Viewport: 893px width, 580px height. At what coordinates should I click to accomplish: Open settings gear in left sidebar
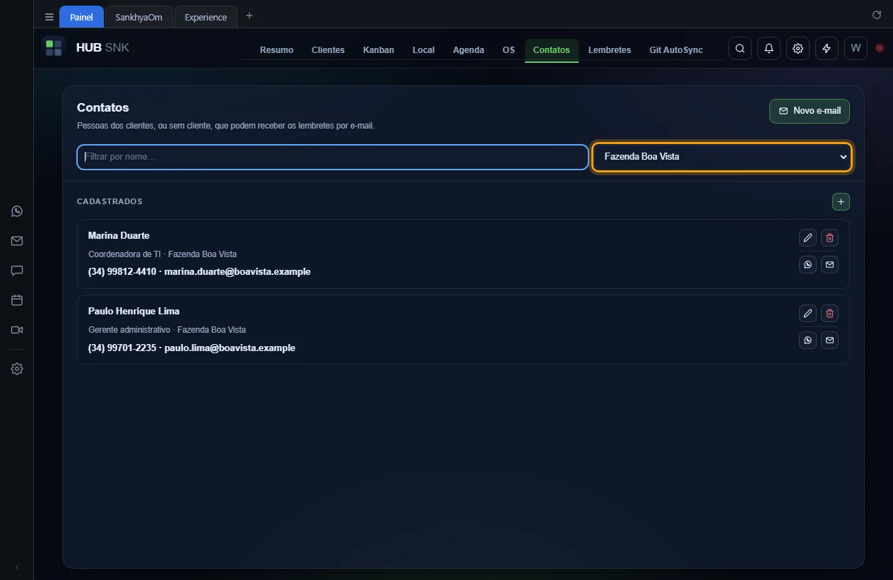pos(17,369)
